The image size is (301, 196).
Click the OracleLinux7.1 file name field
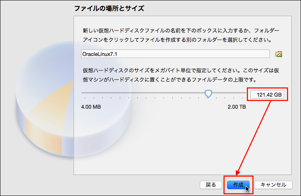click(x=175, y=54)
